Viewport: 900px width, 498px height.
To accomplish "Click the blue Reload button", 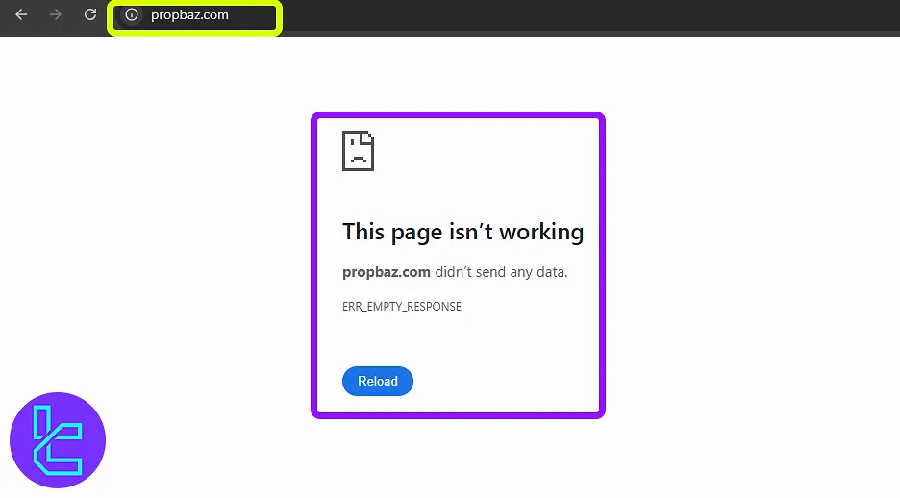I will coord(377,381).
